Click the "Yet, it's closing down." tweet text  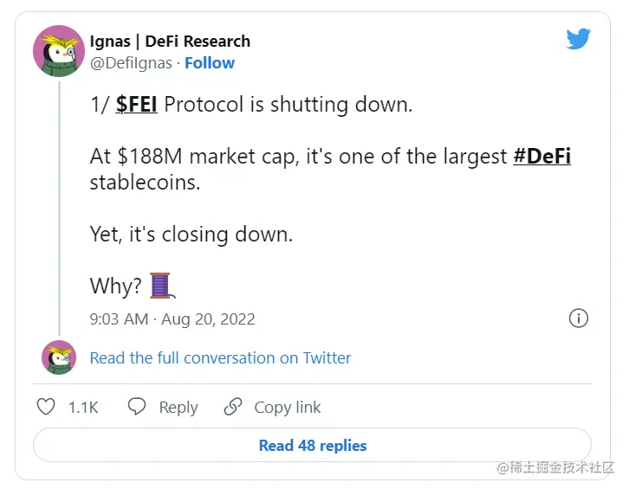pyautogui.click(x=191, y=234)
